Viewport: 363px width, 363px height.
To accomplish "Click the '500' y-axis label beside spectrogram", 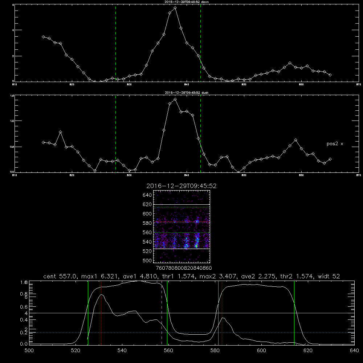I will pyautogui.click(x=147, y=260).
